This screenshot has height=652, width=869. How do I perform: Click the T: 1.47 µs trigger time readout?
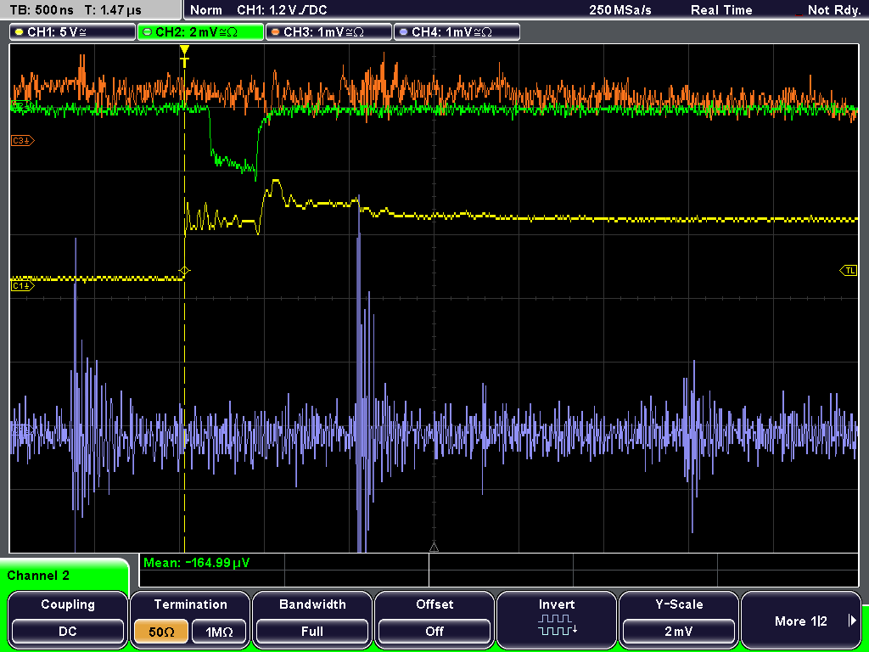[x=114, y=10]
